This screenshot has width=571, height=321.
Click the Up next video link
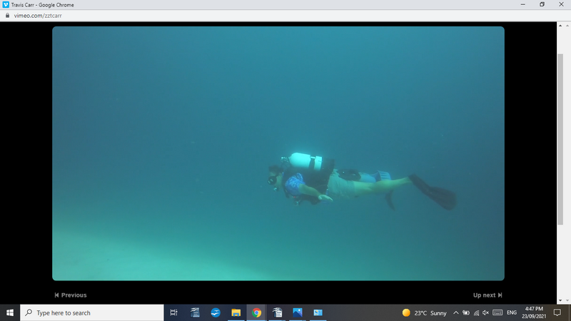coord(487,295)
